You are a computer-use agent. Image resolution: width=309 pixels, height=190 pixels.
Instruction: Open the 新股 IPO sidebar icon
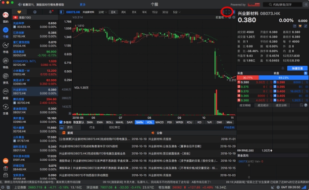(5, 92)
